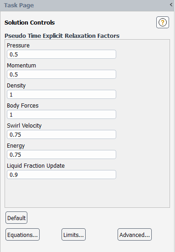Image resolution: width=175 pixels, height=252 pixels.
Task: Open the Advanced... settings dialog
Action: point(134,235)
